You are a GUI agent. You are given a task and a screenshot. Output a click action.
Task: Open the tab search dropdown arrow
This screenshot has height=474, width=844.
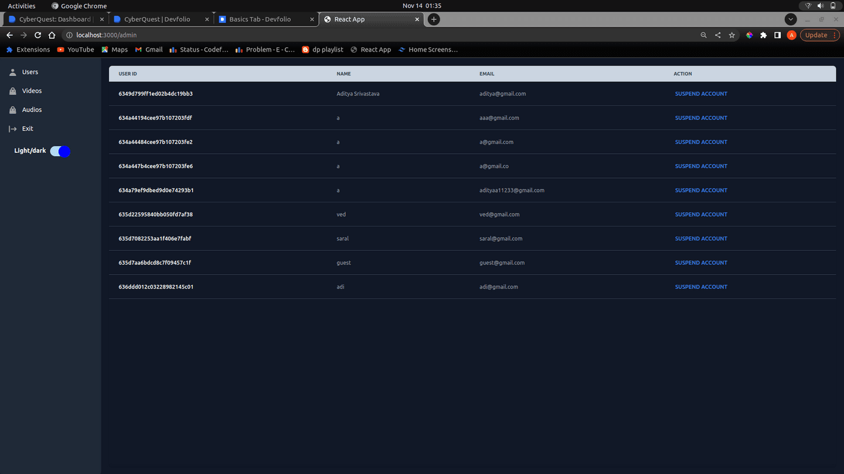point(791,19)
